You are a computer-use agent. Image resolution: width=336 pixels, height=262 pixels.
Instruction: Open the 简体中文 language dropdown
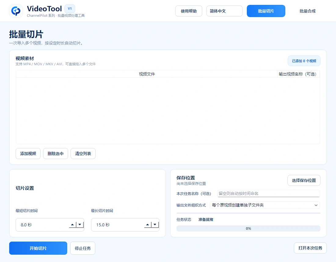click(x=225, y=11)
